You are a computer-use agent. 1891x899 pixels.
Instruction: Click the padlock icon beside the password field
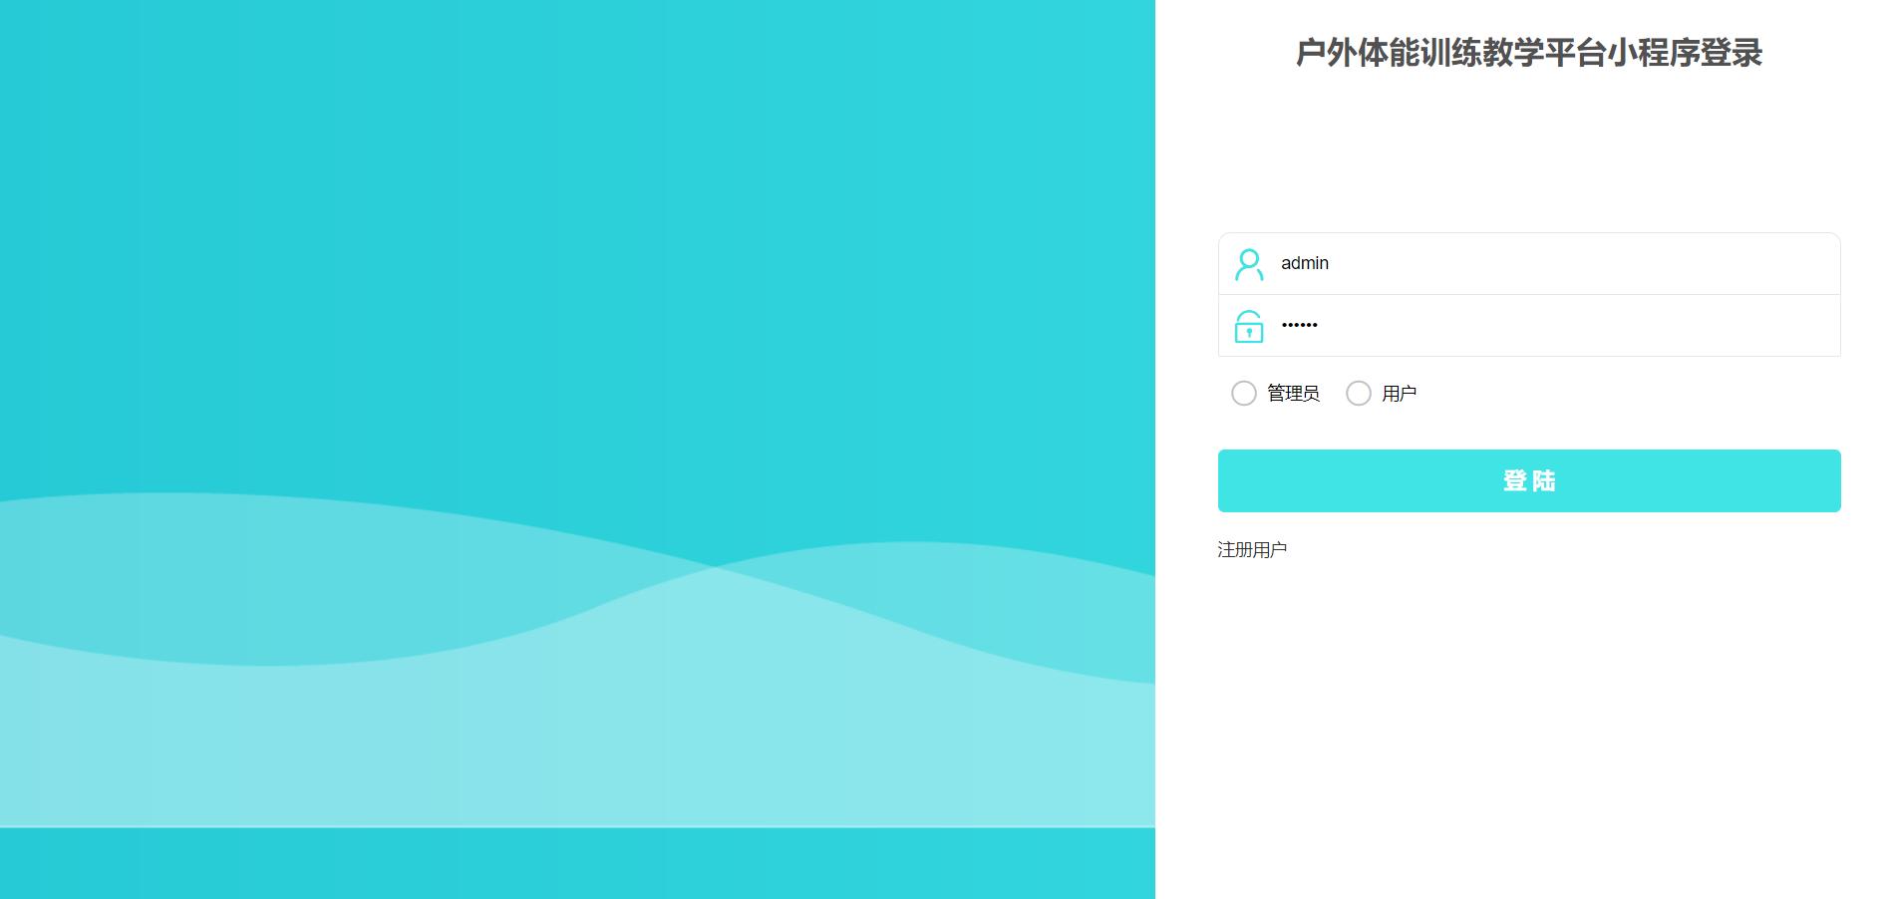point(1248,326)
